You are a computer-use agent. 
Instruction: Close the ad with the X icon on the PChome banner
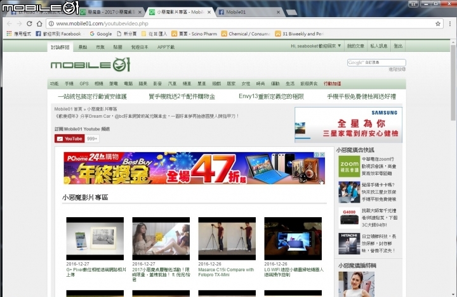322,155
